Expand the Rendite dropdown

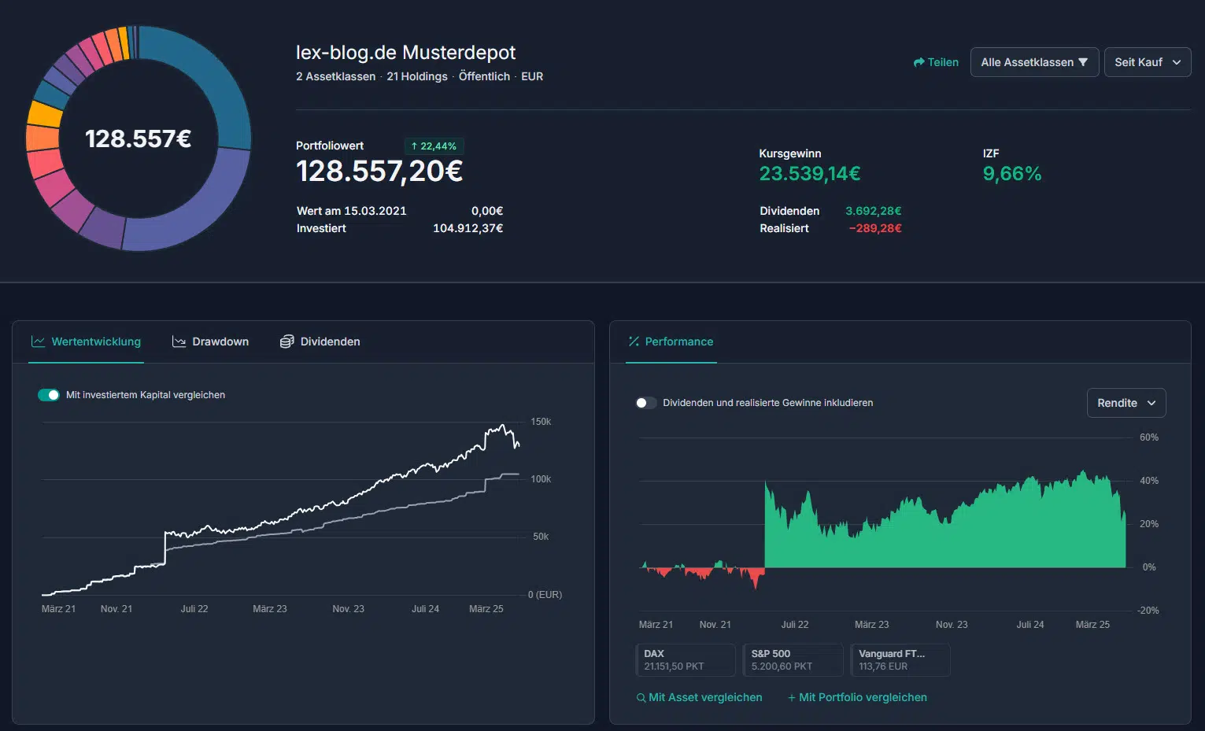click(1126, 403)
